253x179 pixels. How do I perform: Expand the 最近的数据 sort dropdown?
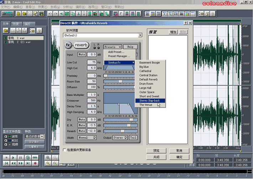[42, 136]
